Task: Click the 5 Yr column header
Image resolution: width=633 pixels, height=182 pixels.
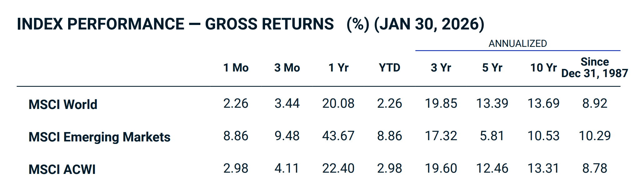Action: [492, 68]
